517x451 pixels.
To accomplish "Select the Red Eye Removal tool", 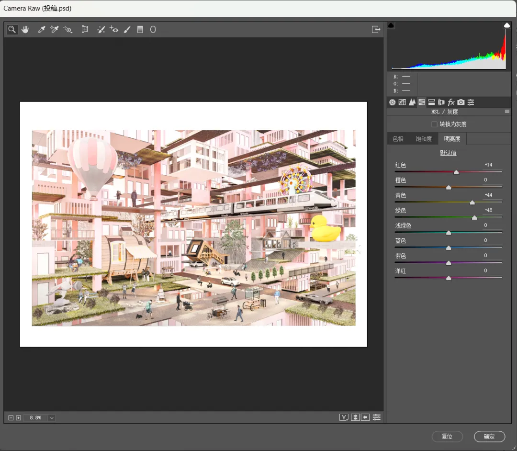I will pos(114,30).
